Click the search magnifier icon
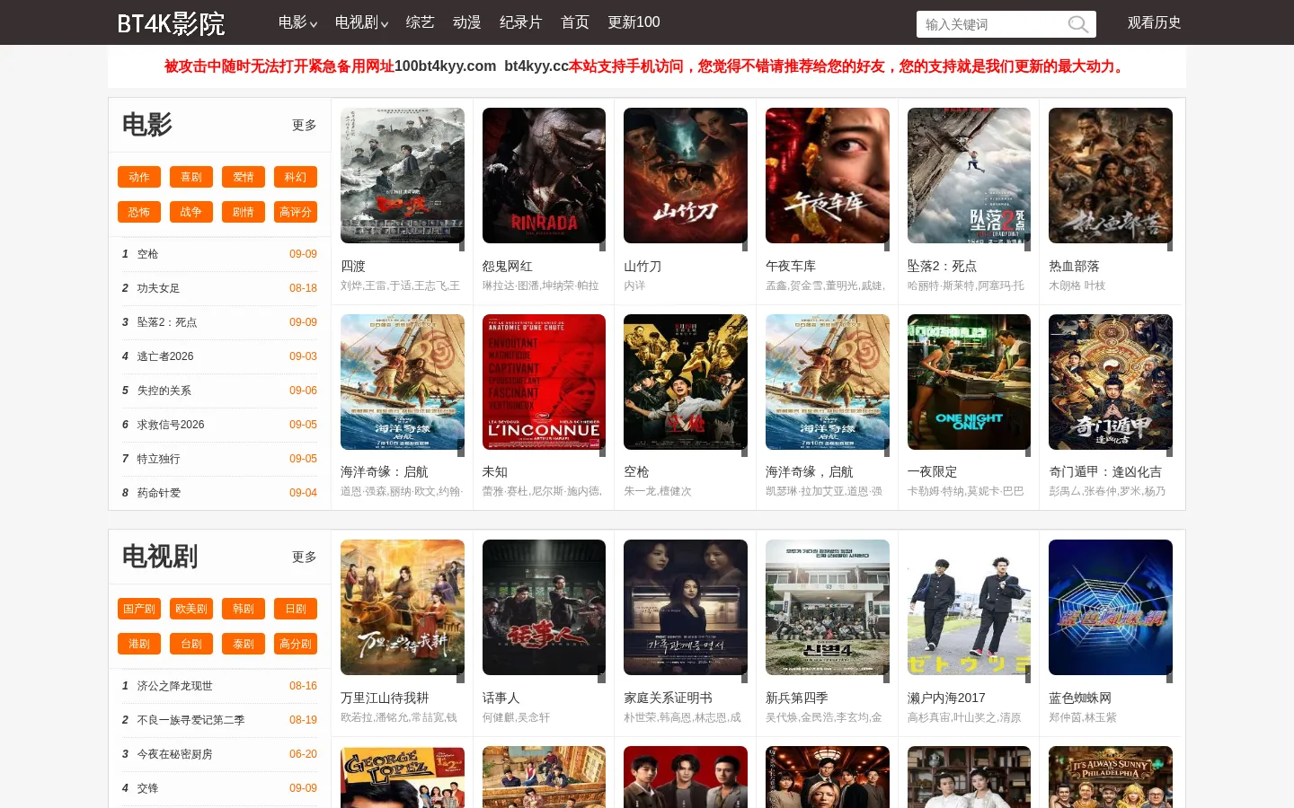Screen dimensions: 1294x808 [1077, 24]
